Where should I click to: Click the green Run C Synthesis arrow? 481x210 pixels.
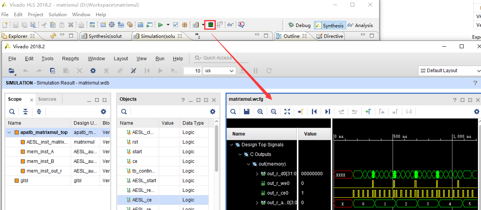click(x=160, y=25)
